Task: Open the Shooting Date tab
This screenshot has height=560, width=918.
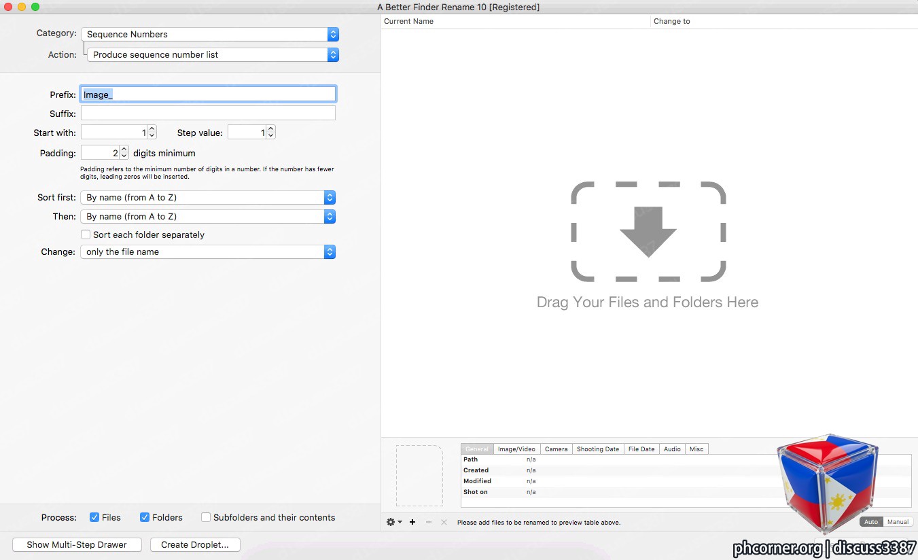Action: click(x=598, y=449)
